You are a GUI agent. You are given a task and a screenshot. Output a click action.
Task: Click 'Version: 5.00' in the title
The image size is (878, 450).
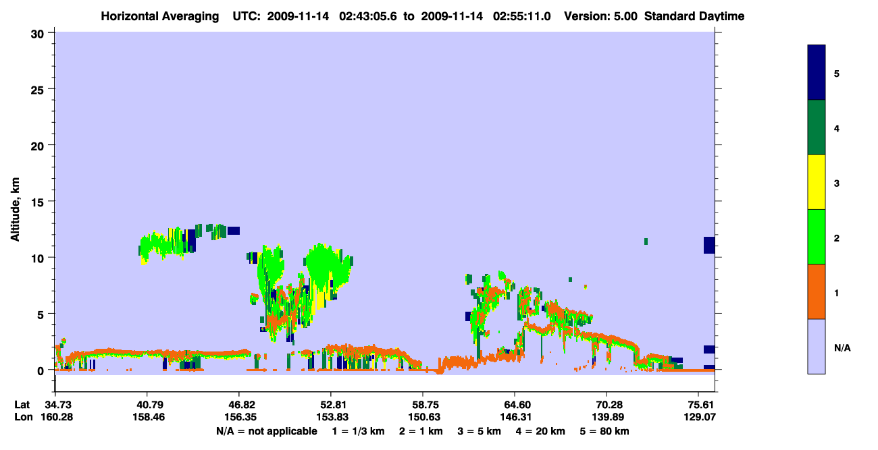pyautogui.click(x=602, y=16)
